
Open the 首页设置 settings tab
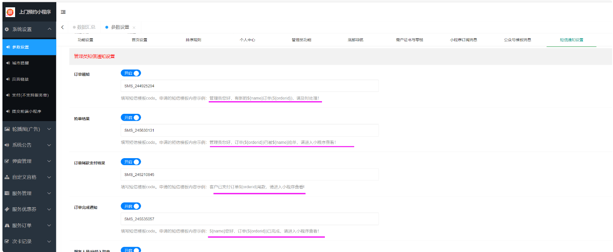pyautogui.click(x=139, y=40)
